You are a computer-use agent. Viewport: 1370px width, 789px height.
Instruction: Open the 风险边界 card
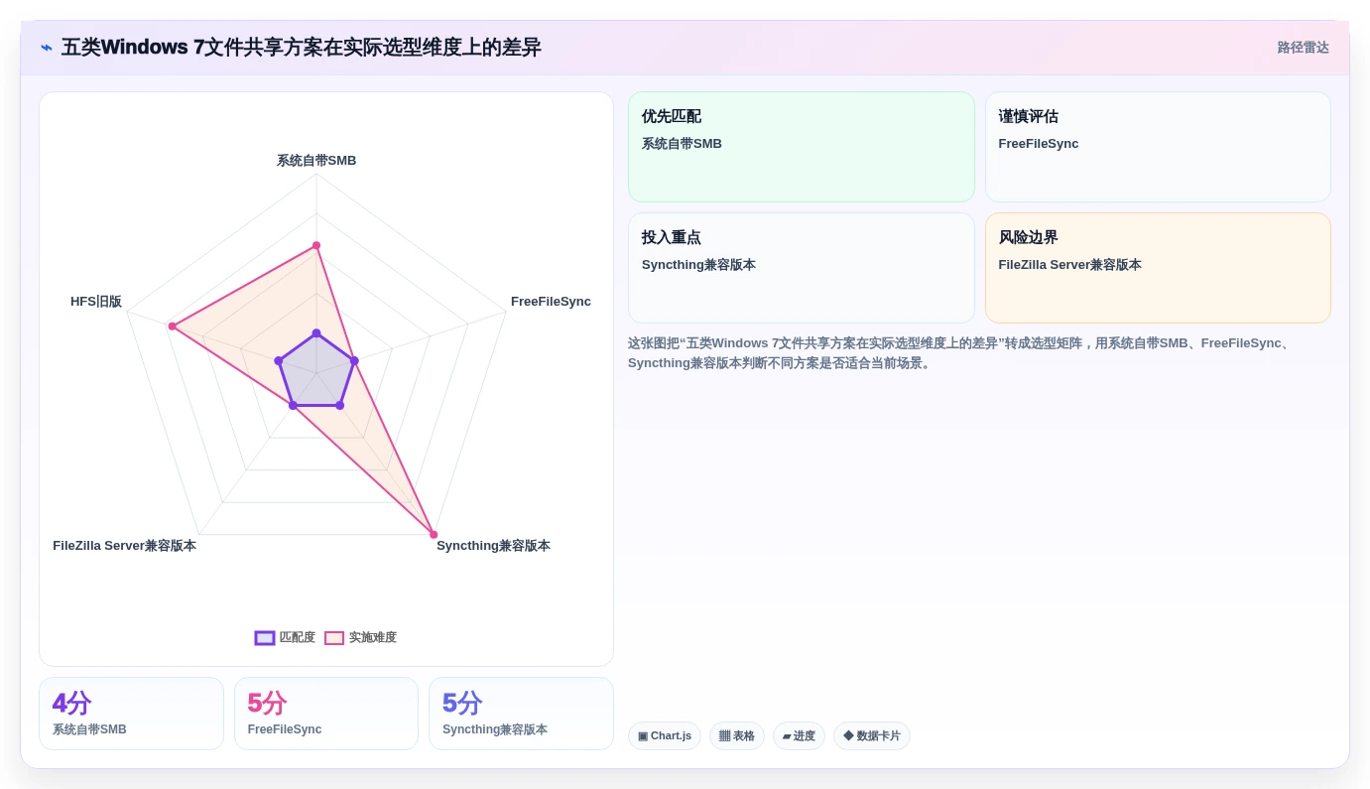tap(1158, 268)
